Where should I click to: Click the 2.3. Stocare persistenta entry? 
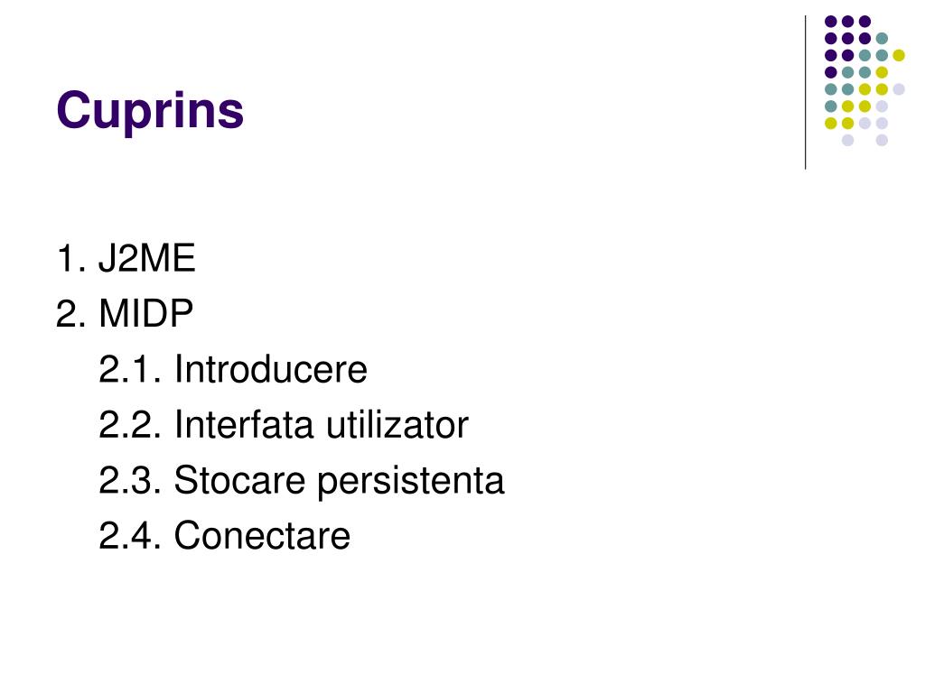[x=302, y=480]
